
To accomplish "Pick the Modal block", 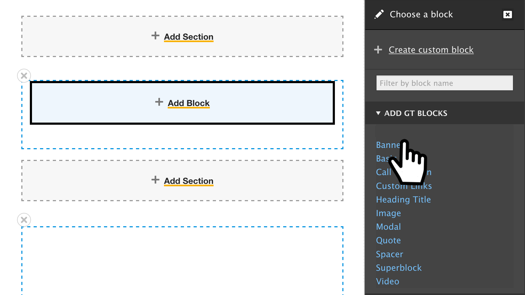I will pos(388,227).
